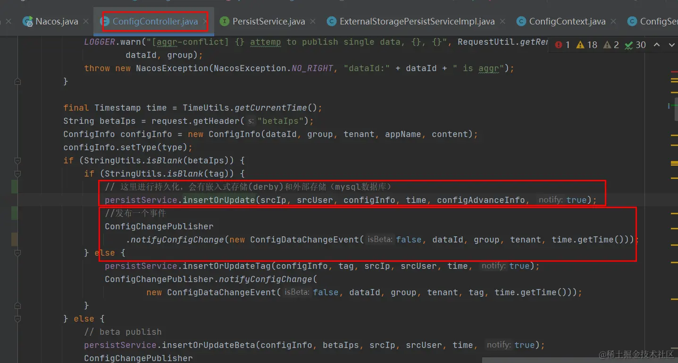
Task: Click configAdvanceInfo argument
Action: pyautogui.click(x=480, y=200)
